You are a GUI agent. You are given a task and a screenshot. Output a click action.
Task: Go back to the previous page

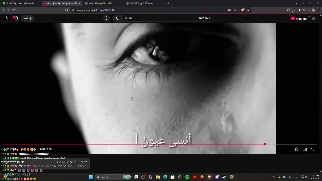(3, 10)
